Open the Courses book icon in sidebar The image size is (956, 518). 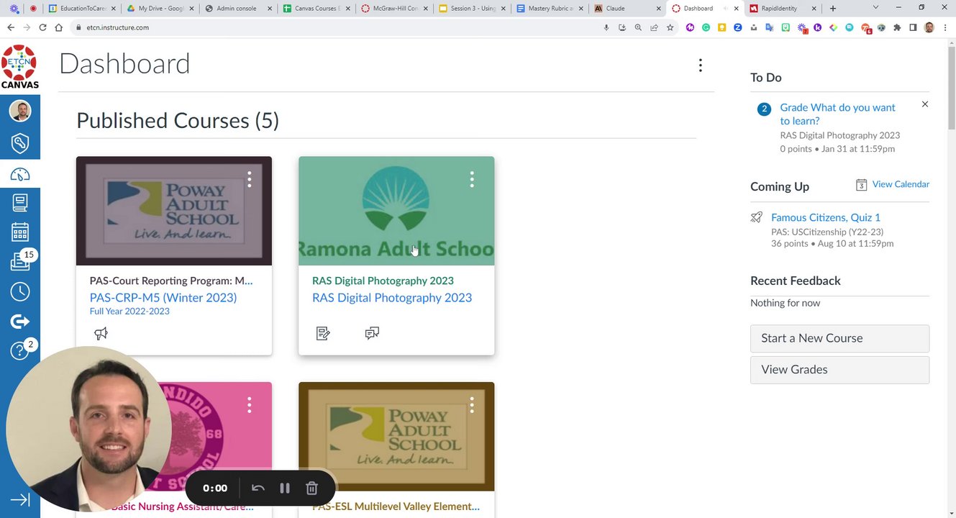pyautogui.click(x=20, y=203)
